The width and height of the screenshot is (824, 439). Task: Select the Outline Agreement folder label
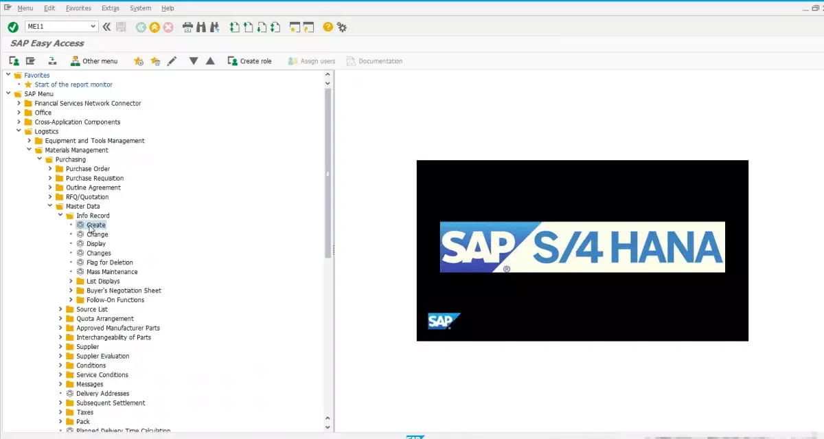tap(93, 188)
